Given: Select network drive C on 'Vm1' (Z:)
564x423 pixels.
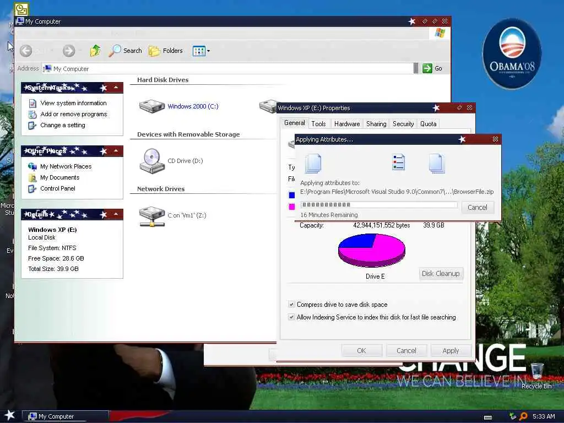Looking at the screenshot, I should 172,216.
